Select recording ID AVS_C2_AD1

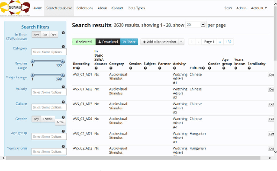point(83,133)
